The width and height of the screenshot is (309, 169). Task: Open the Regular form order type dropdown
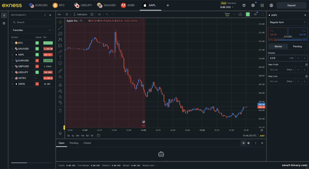coord(287,22)
